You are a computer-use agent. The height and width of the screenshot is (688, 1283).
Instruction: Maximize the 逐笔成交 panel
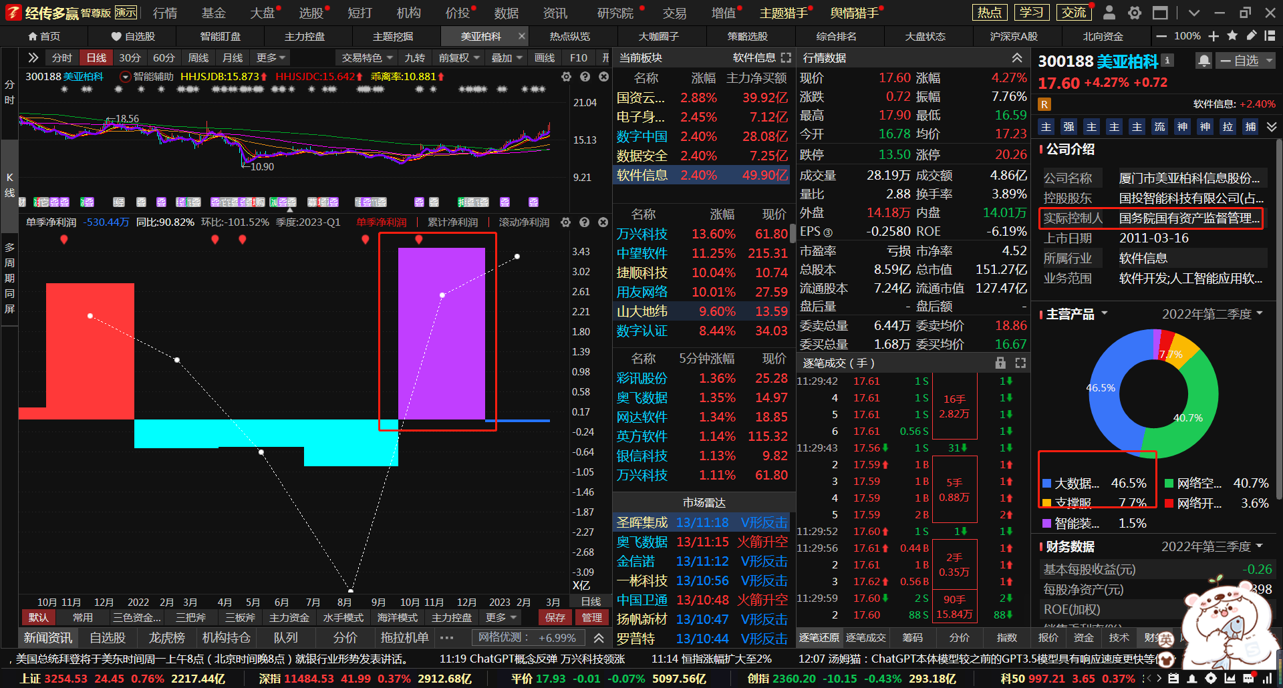pos(1020,363)
